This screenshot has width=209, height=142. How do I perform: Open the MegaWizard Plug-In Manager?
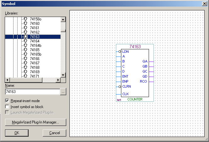[x=36, y=122]
